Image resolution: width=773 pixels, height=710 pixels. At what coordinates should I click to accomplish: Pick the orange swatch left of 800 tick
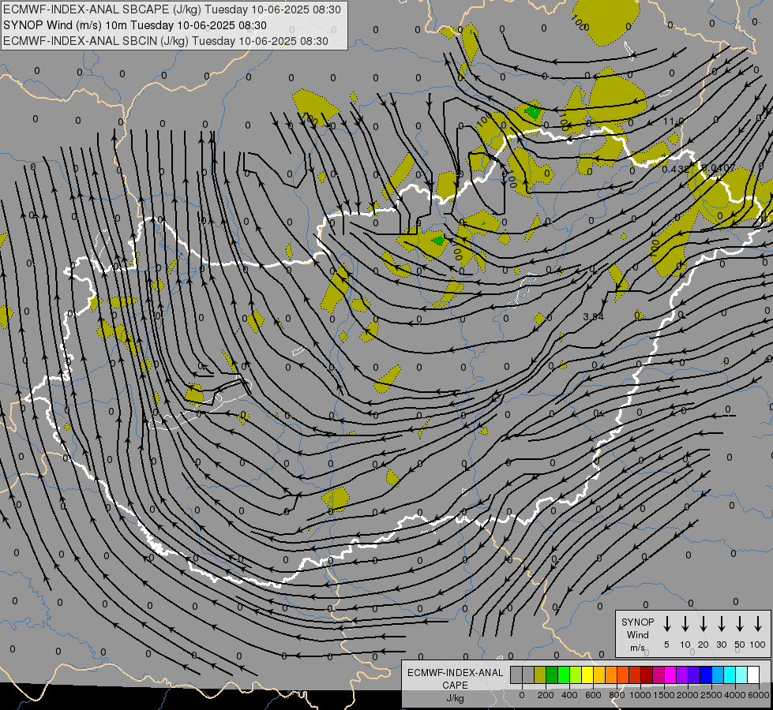611,674
